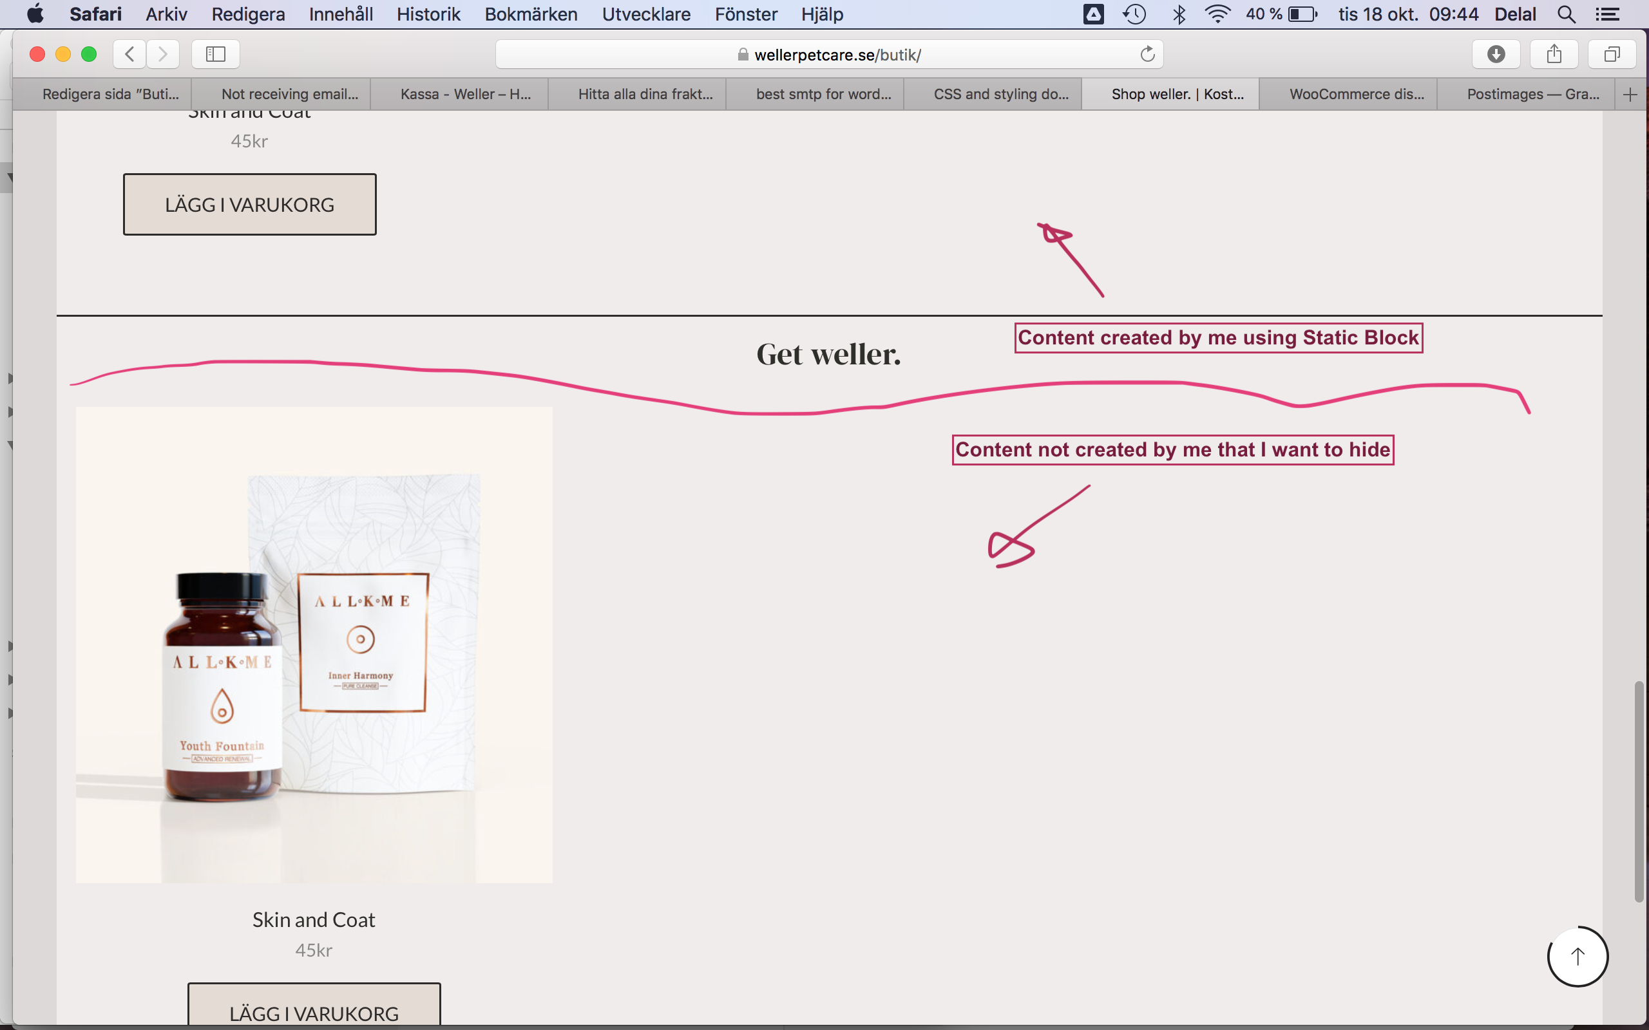Switch to "CSS and styling do..." tab
This screenshot has width=1649, height=1030.
pos(1000,94)
